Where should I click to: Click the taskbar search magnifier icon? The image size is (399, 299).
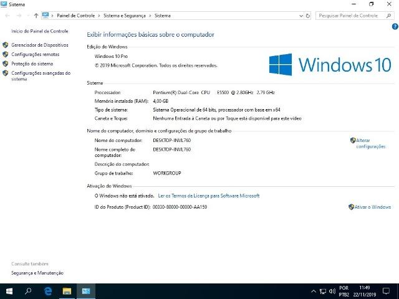[x=28, y=291]
